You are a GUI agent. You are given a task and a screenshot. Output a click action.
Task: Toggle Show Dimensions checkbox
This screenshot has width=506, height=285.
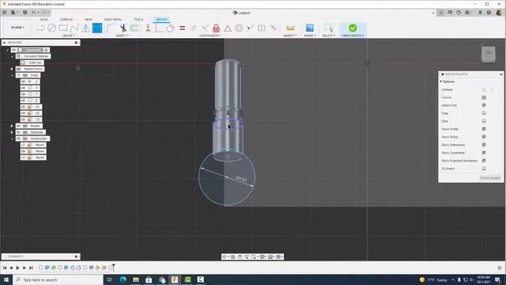tap(484, 145)
